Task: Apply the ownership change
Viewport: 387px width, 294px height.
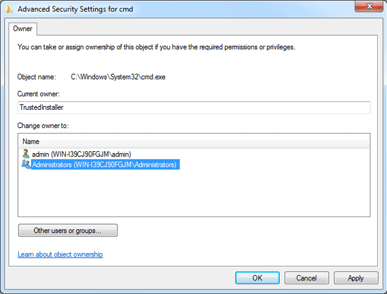Action: pyautogui.click(x=355, y=278)
